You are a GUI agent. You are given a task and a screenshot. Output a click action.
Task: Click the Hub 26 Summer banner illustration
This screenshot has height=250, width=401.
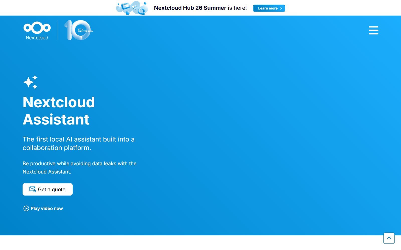(x=132, y=8)
